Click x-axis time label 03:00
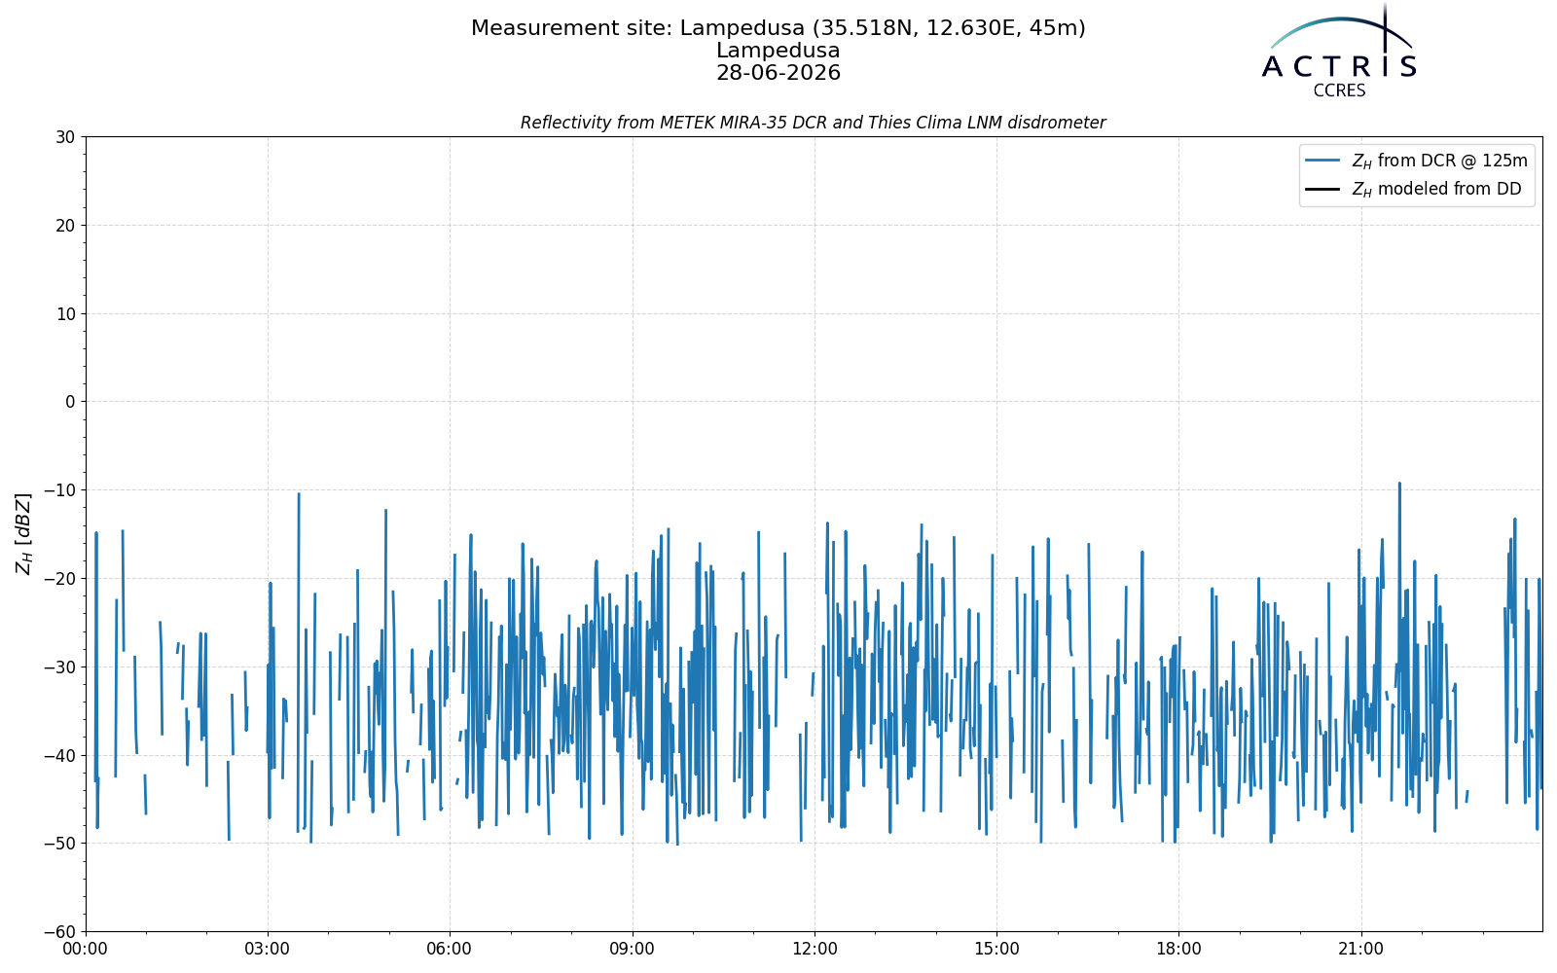 pos(268,949)
